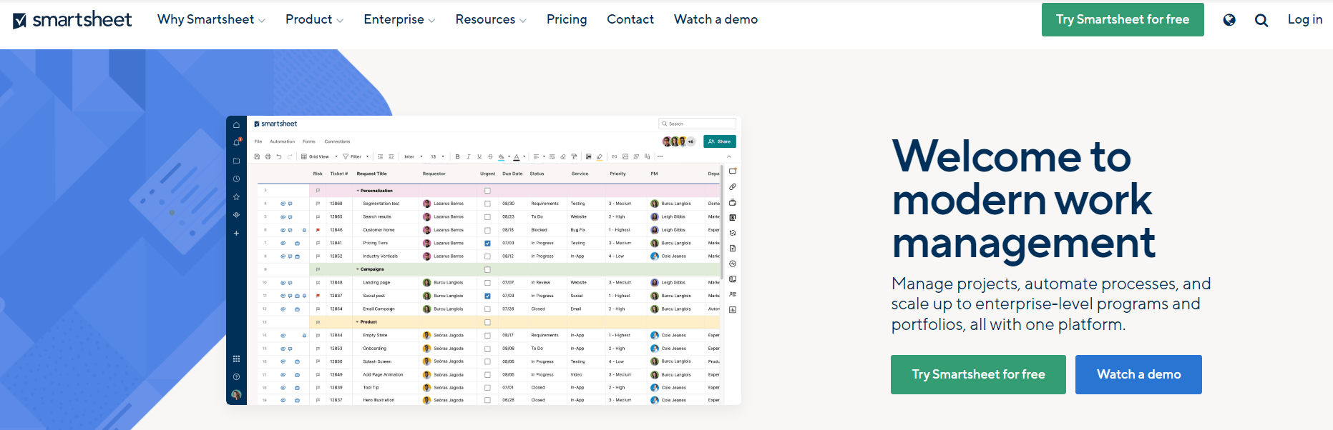Open the language selector globe icon
Viewport: 1333px width, 430px height.
(1229, 20)
